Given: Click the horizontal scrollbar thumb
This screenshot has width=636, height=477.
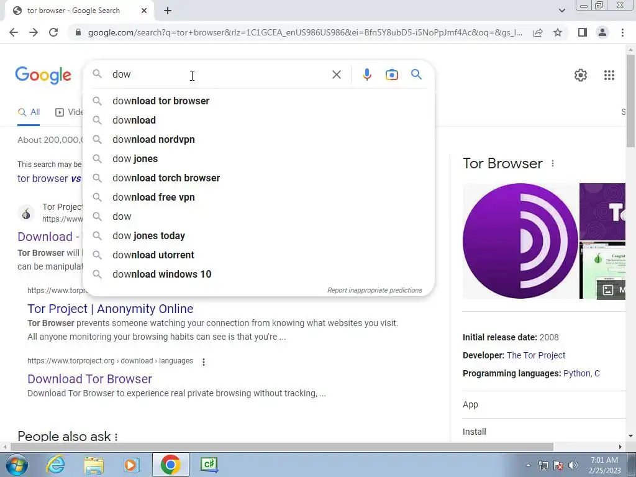Looking at the screenshot, I should (x=282, y=447).
